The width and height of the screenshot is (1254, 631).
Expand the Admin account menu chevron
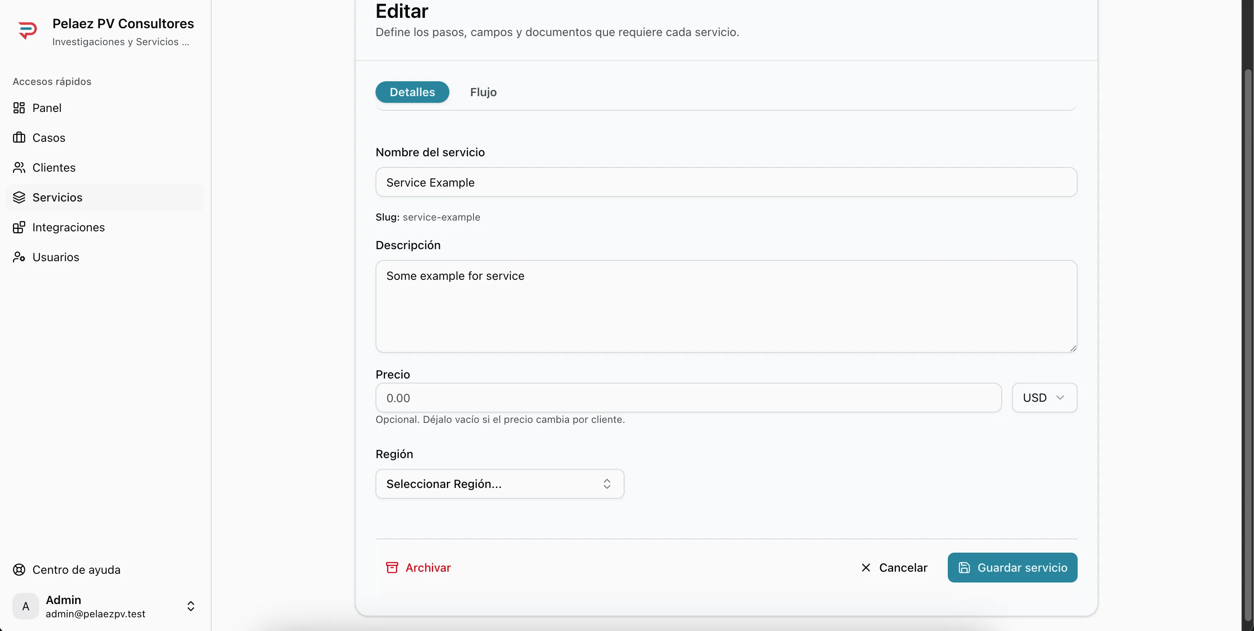tap(191, 606)
